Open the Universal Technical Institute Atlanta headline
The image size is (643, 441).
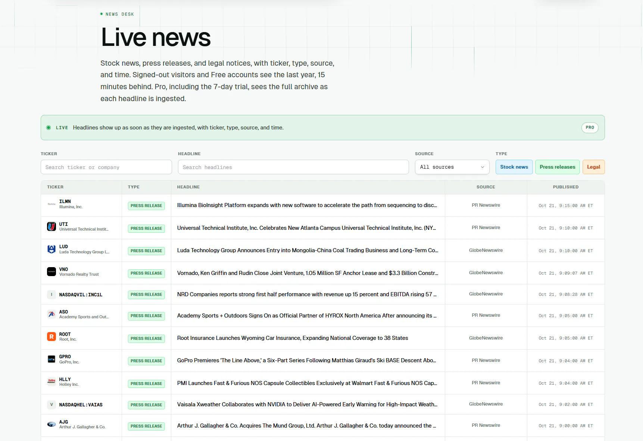(307, 228)
